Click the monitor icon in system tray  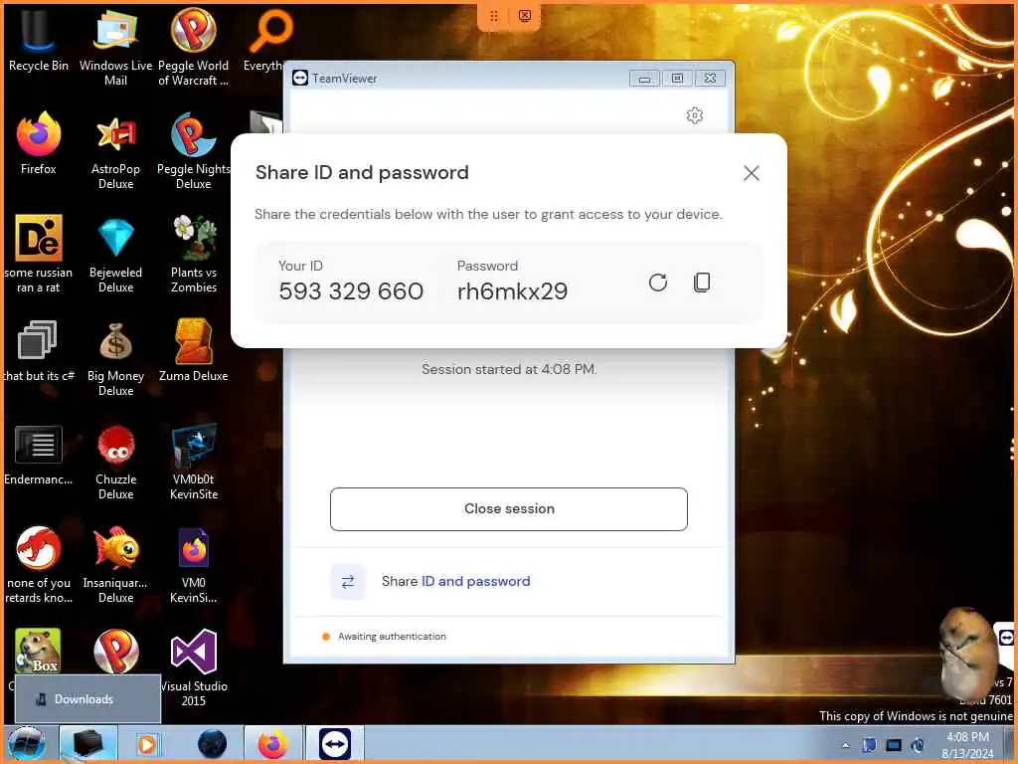coord(894,745)
